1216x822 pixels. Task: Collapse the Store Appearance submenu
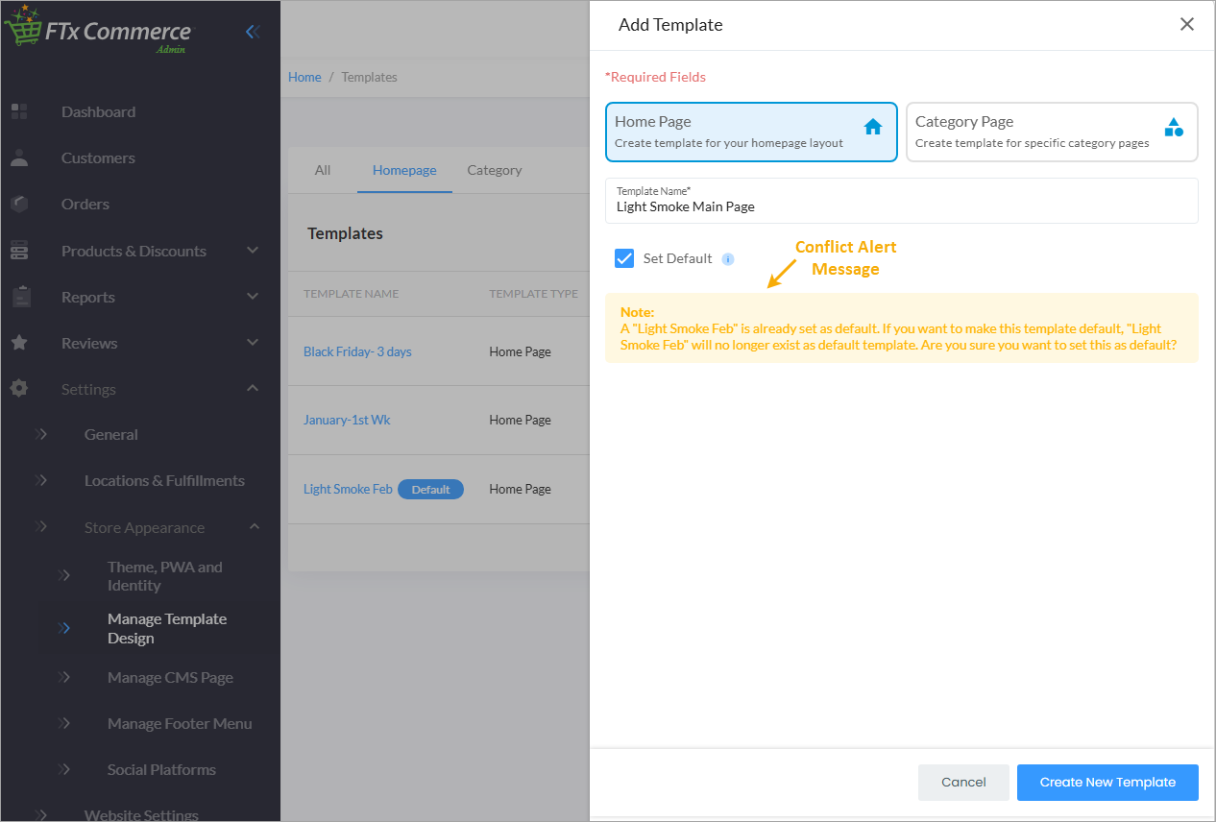point(255,527)
